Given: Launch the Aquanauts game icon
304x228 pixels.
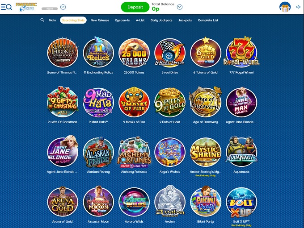Looking at the screenshot, I should pyautogui.click(x=241, y=152).
